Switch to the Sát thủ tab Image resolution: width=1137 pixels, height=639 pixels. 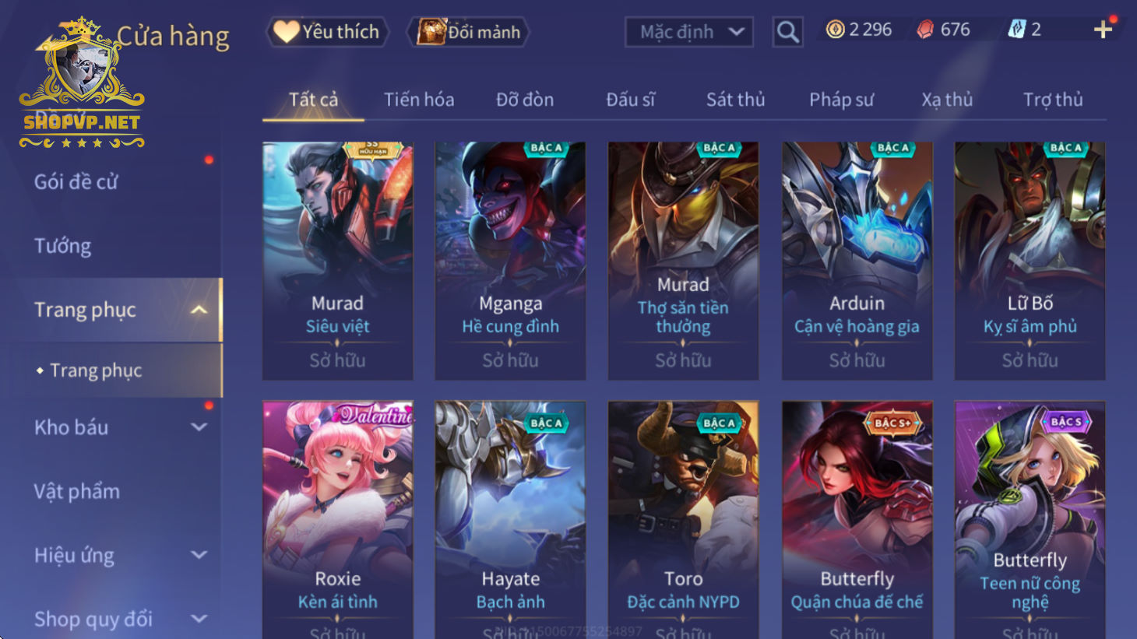click(735, 100)
